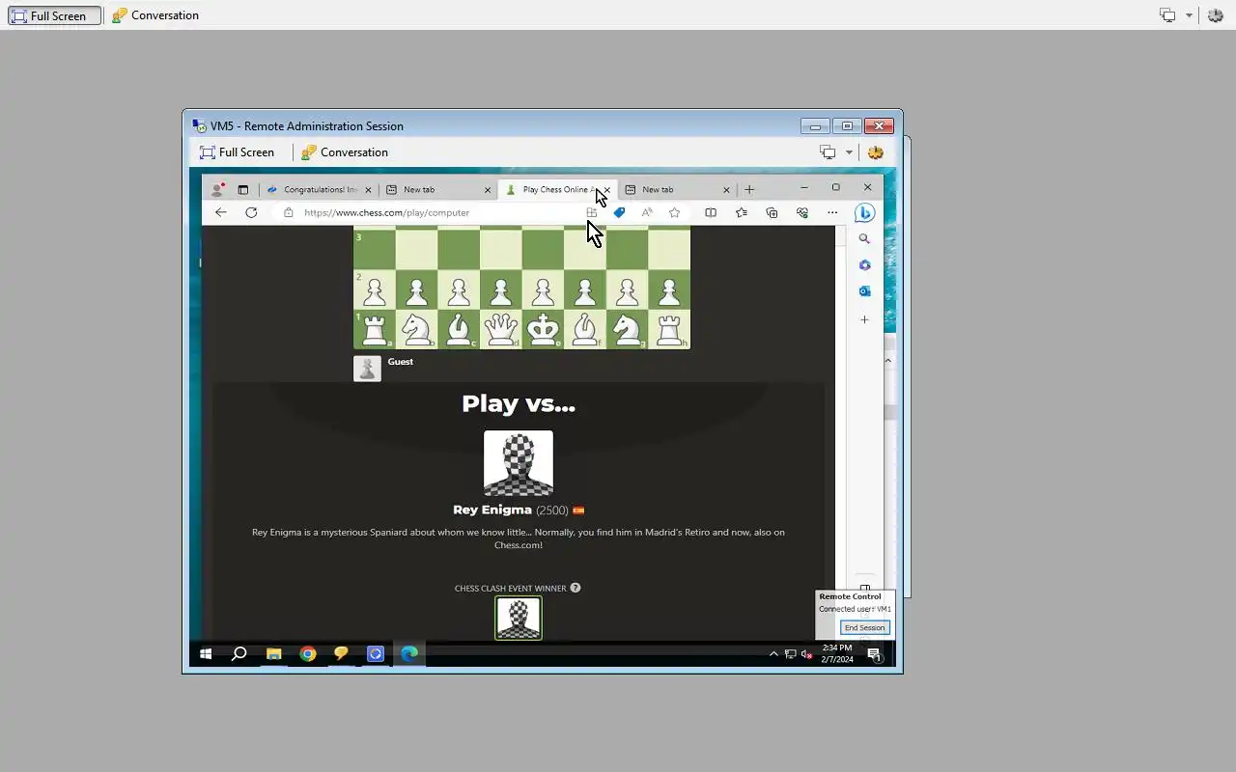The width and height of the screenshot is (1236, 772).
Task: Open Browser essentials heart icon
Action: 801,212
